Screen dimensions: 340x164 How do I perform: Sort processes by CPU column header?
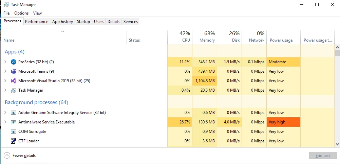(180, 37)
